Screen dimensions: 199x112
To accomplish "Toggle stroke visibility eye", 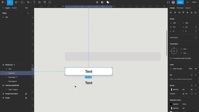I will pos(192,90).
